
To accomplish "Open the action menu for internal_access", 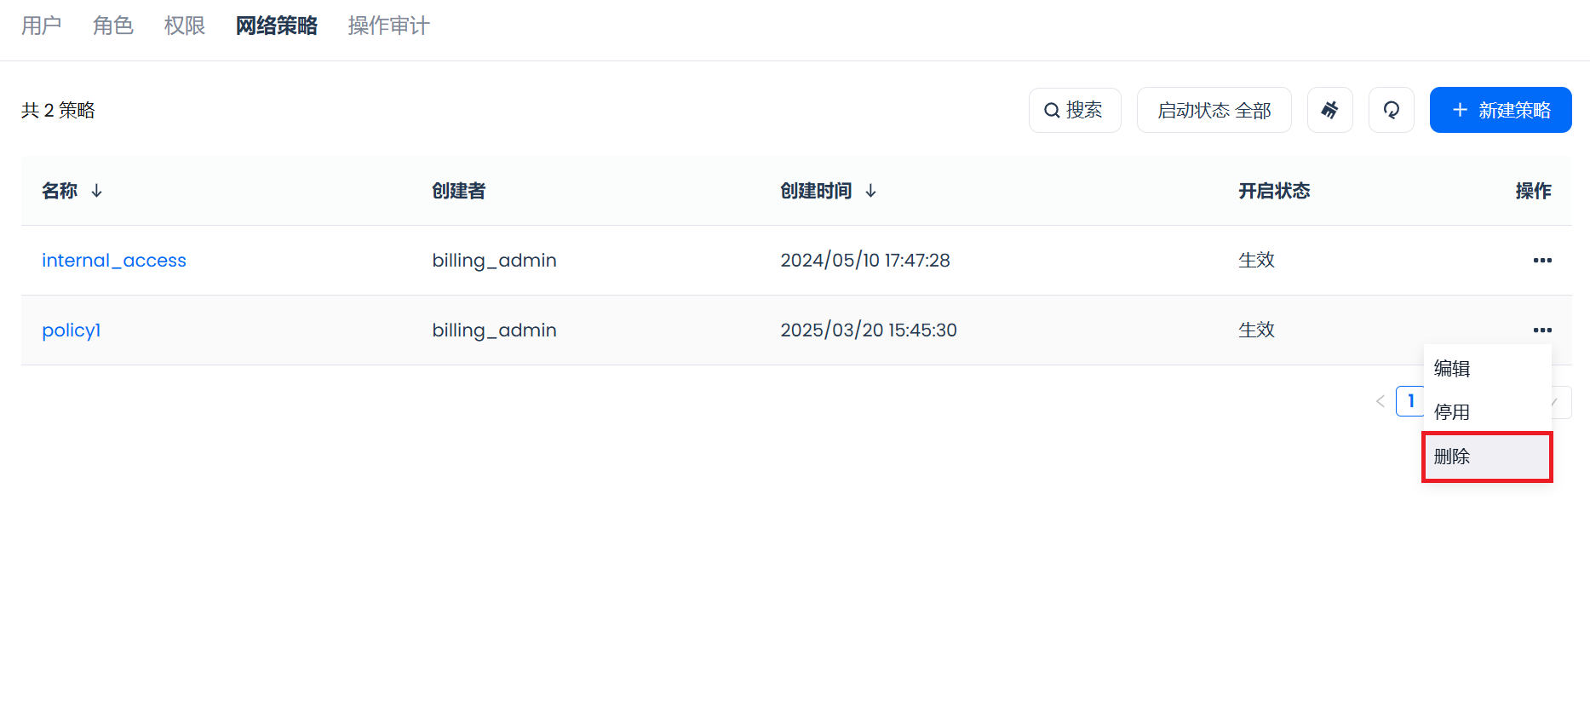I will (x=1541, y=261).
